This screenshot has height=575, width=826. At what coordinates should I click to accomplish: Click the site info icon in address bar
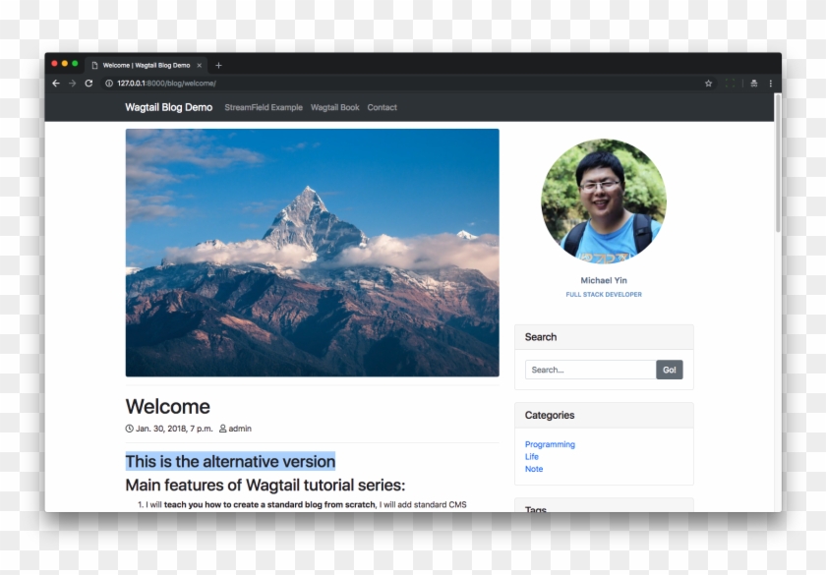(x=108, y=84)
